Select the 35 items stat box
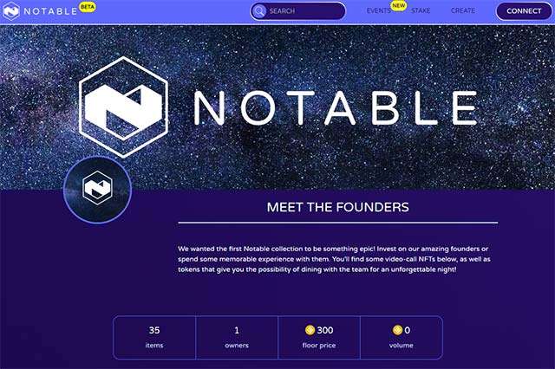This screenshot has width=555, height=369. click(154, 337)
